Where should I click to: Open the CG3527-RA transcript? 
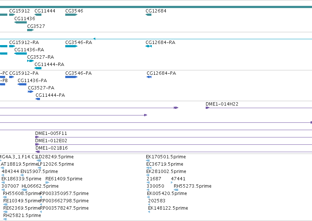pos(30,61)
